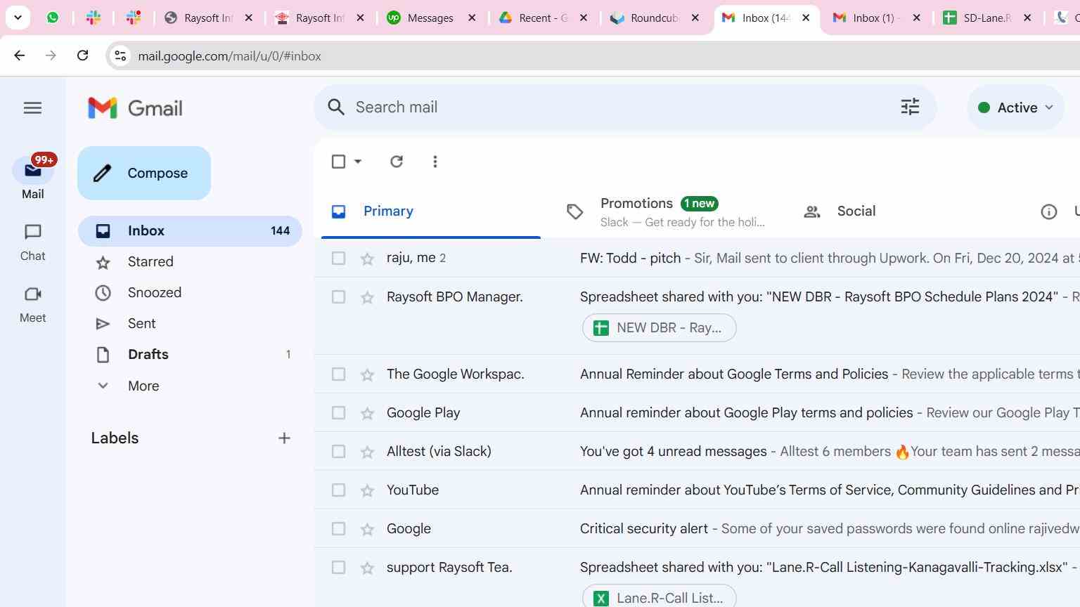This screenshot has width=1080, height=607.
Task: Open the Gmail main menu hamburger icon
Action: point(32,107)
